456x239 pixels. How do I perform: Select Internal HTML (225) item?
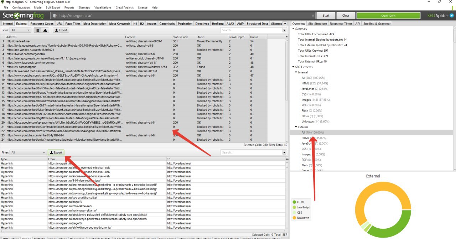(x=315, y=83)
